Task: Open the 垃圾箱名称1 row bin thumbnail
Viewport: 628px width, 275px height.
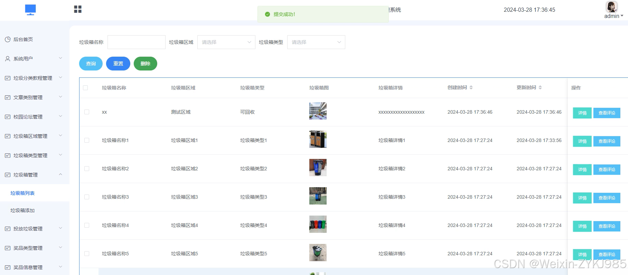Action: [x=318, y=139]
